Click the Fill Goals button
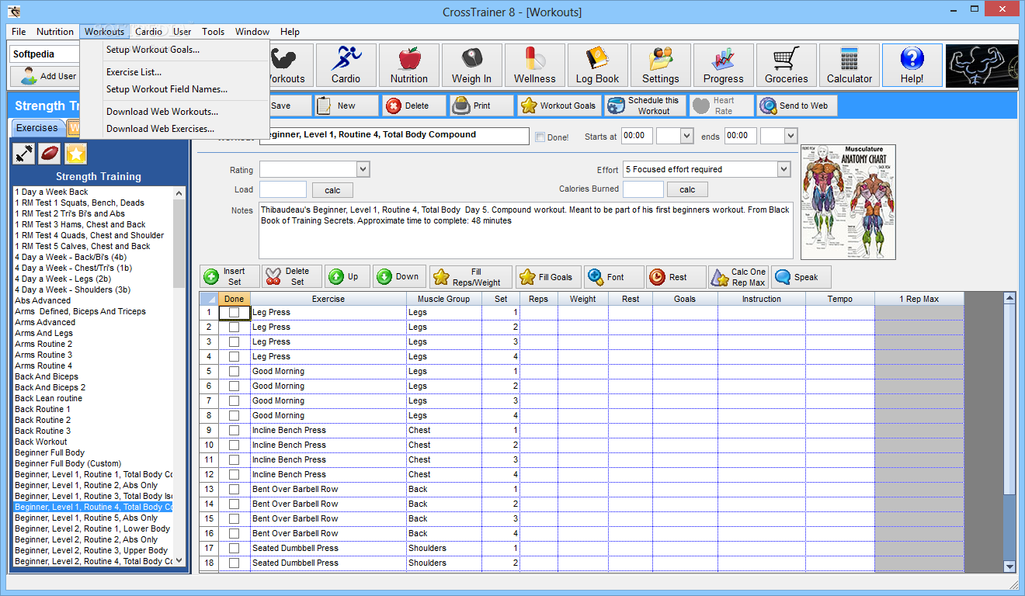The height and width of the screenshot is (596, 1025). click(x=548, y=277)
